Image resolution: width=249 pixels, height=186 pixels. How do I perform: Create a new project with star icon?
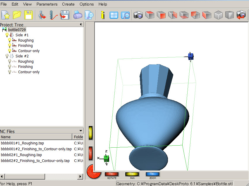[6, 15]
